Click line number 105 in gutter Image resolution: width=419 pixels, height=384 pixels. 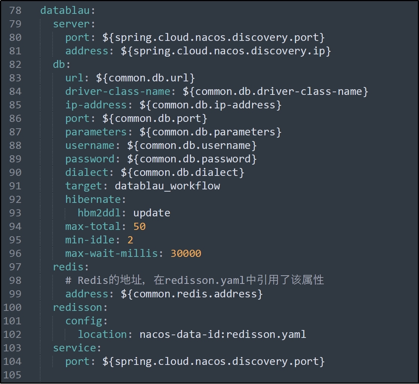click(12, 375)
